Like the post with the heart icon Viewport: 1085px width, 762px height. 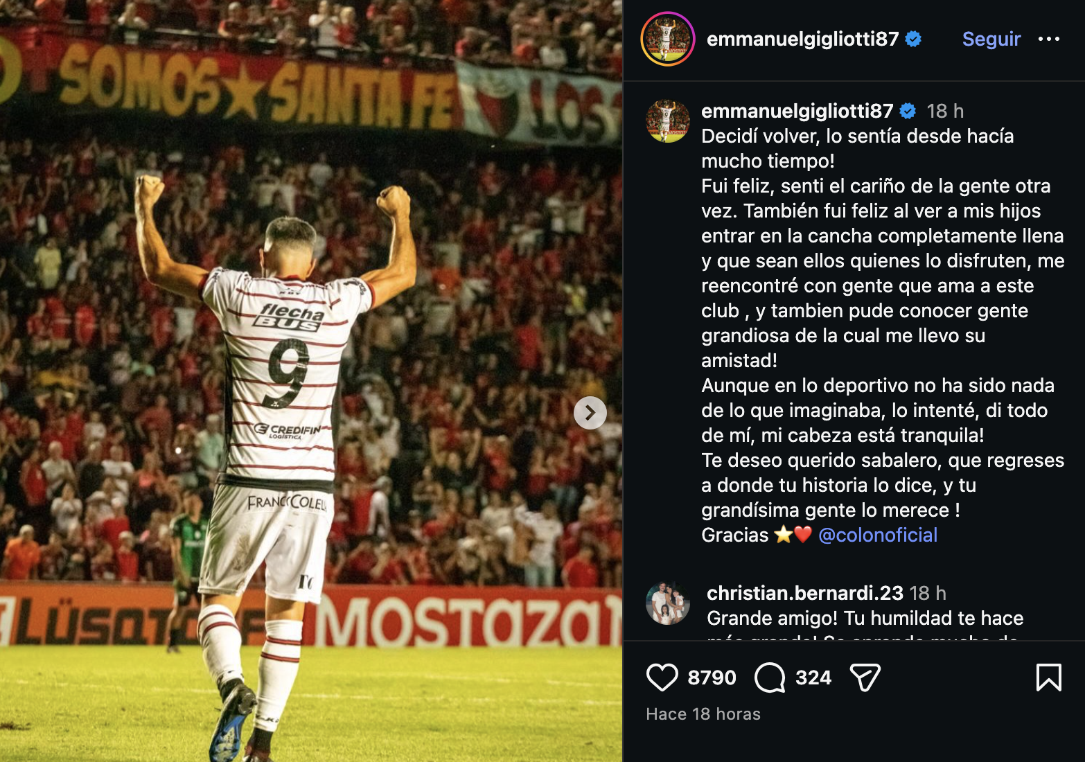click(x=662, y=677)
